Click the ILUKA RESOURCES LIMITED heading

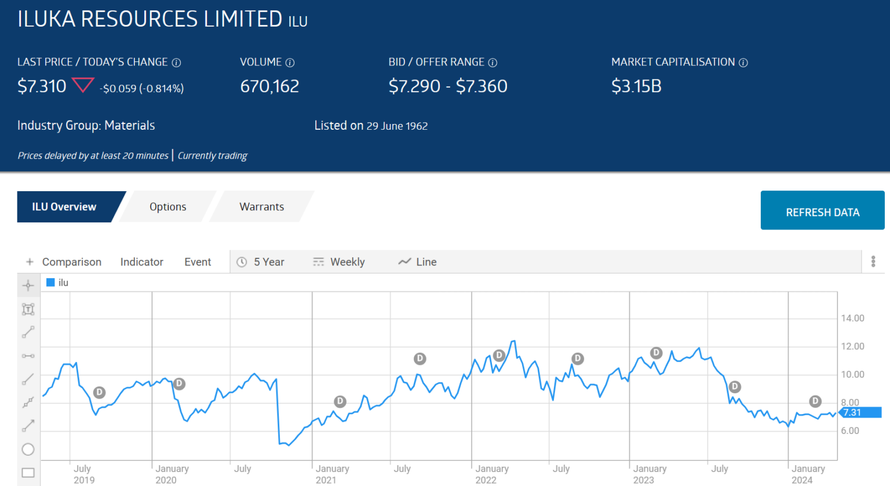click(149, 19)
